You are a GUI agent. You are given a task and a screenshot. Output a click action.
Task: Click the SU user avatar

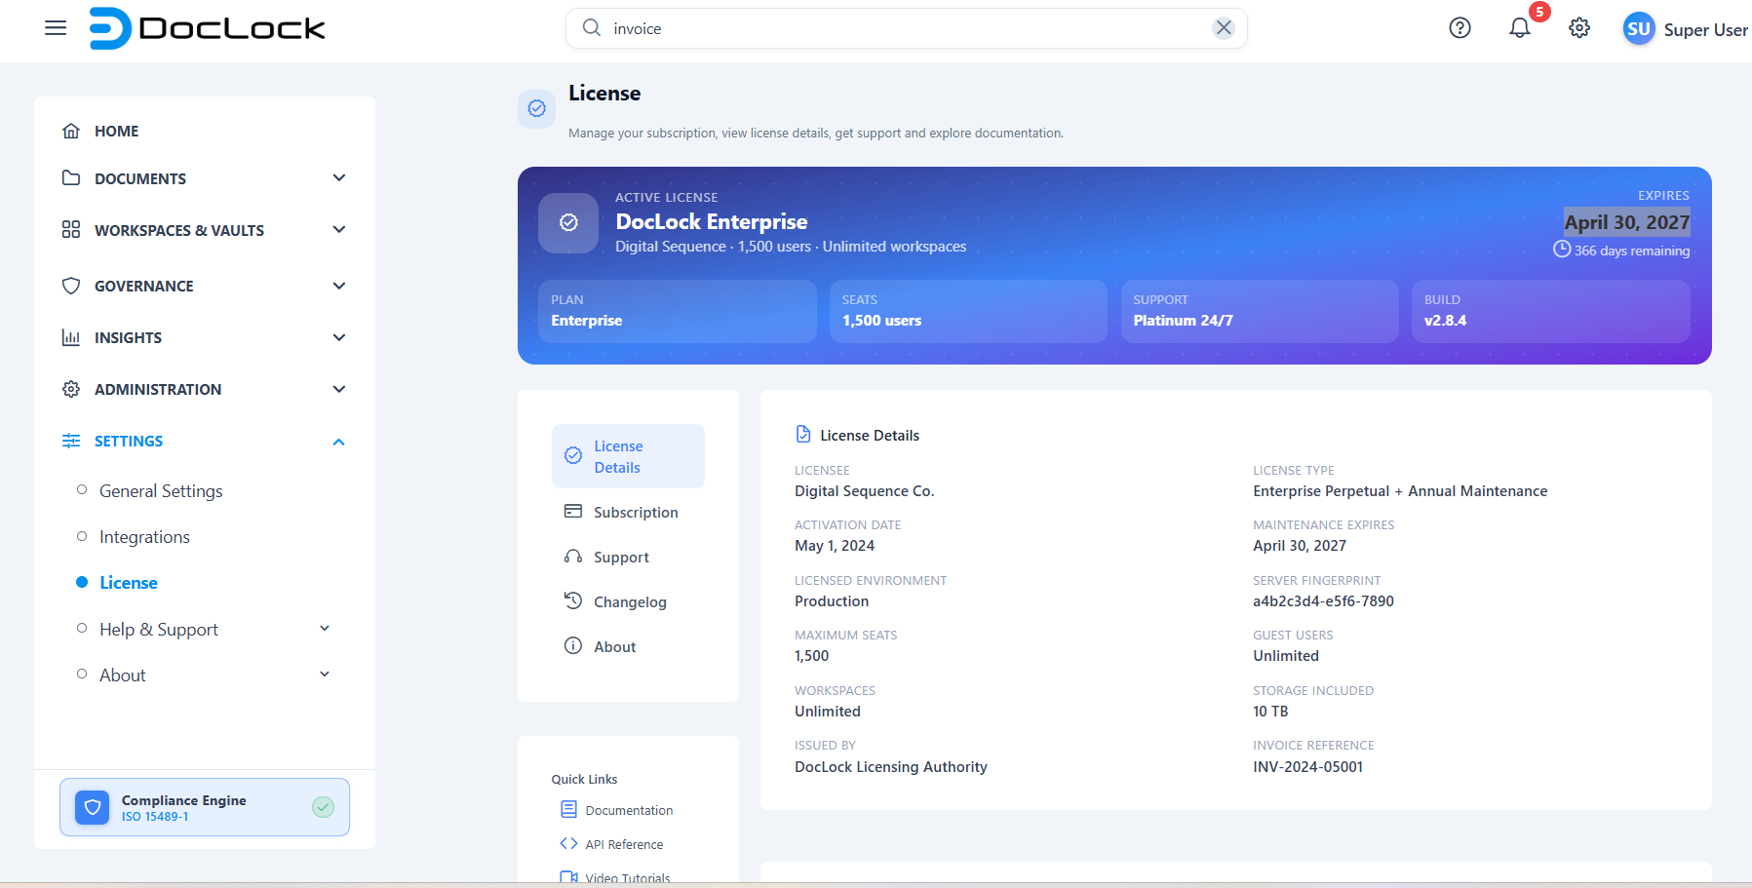[x=1639, y=29]
